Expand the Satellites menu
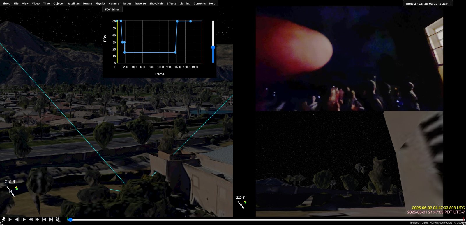Image resolution: width=466 pixels, height=225 pixels. [73, 3]
